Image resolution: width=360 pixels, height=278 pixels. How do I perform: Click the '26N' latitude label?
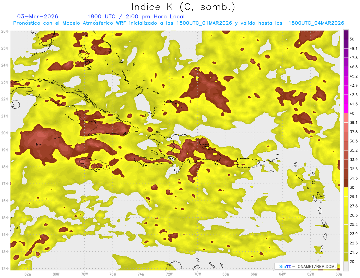[4, 31]
